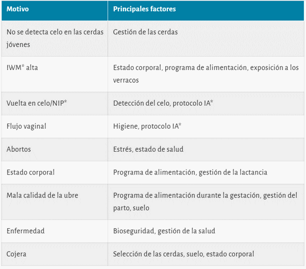Click the "gestión de la lactancia" cell
Image resolution: width=306 pixels, height=269 pixels.
[x=190, y=172]
